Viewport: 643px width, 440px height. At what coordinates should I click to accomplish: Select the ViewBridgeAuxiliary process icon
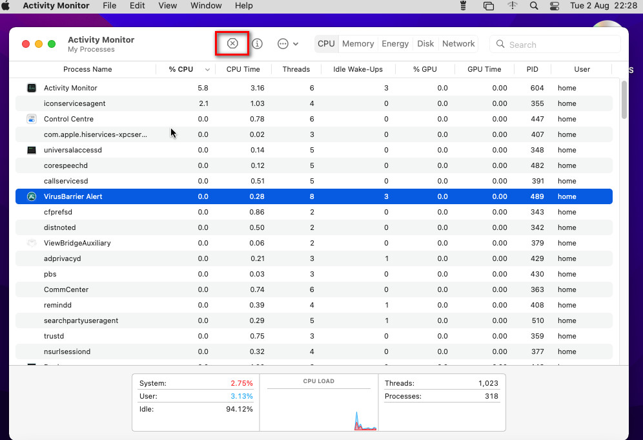pos(32,243)
